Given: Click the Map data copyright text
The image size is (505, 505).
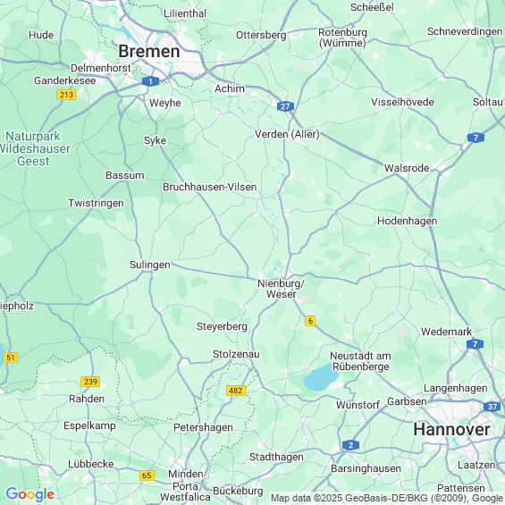Looking at the screenshot, I should click(x=387, y=499).
